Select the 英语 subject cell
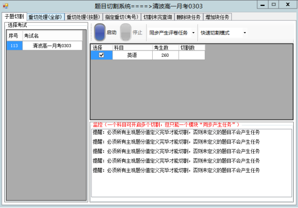Image resolution: width=298 pixels, height=208 pixels. click(x=132, y=55)
